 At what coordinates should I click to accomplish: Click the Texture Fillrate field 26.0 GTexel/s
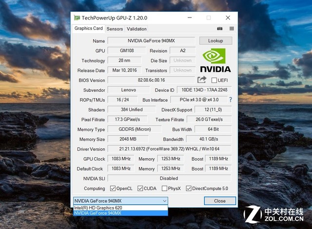coord(209,120)
